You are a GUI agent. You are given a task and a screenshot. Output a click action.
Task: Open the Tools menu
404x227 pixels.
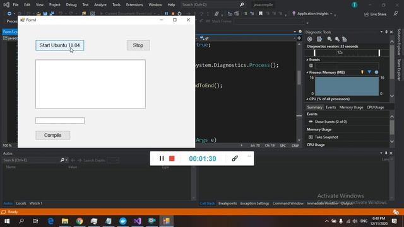116,4
